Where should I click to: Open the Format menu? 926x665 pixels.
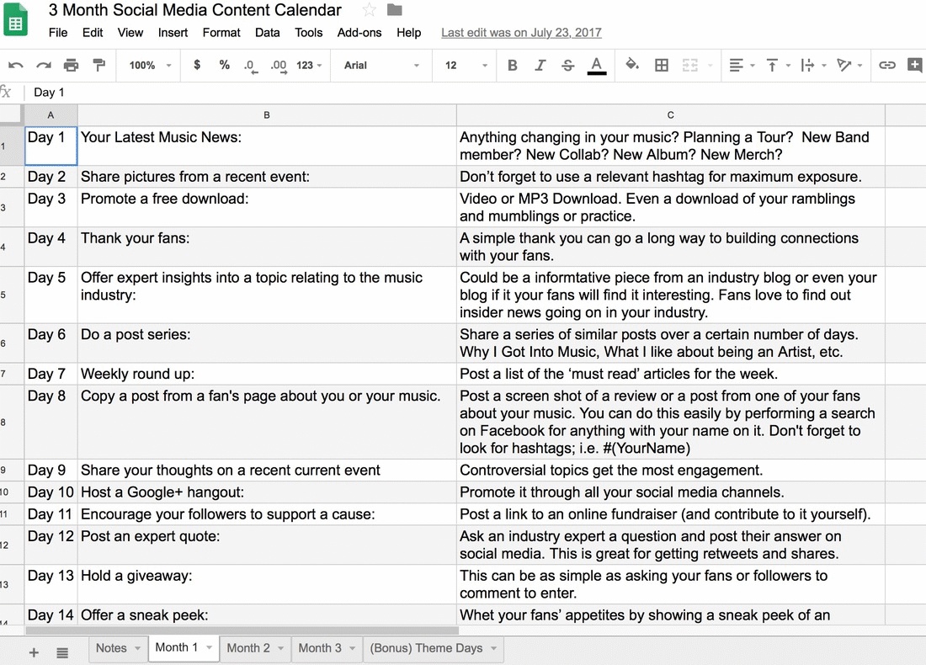click(221, 33)
